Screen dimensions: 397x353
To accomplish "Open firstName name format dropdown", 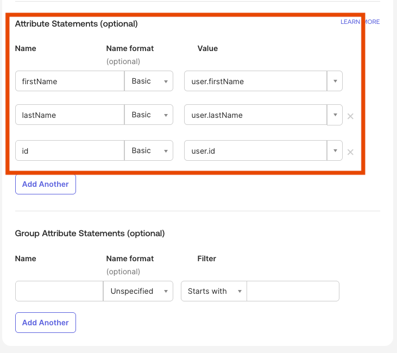I will [149, 81].
